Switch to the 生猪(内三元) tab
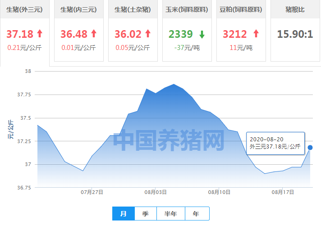The image size is (321, 225). coord(79,9)
